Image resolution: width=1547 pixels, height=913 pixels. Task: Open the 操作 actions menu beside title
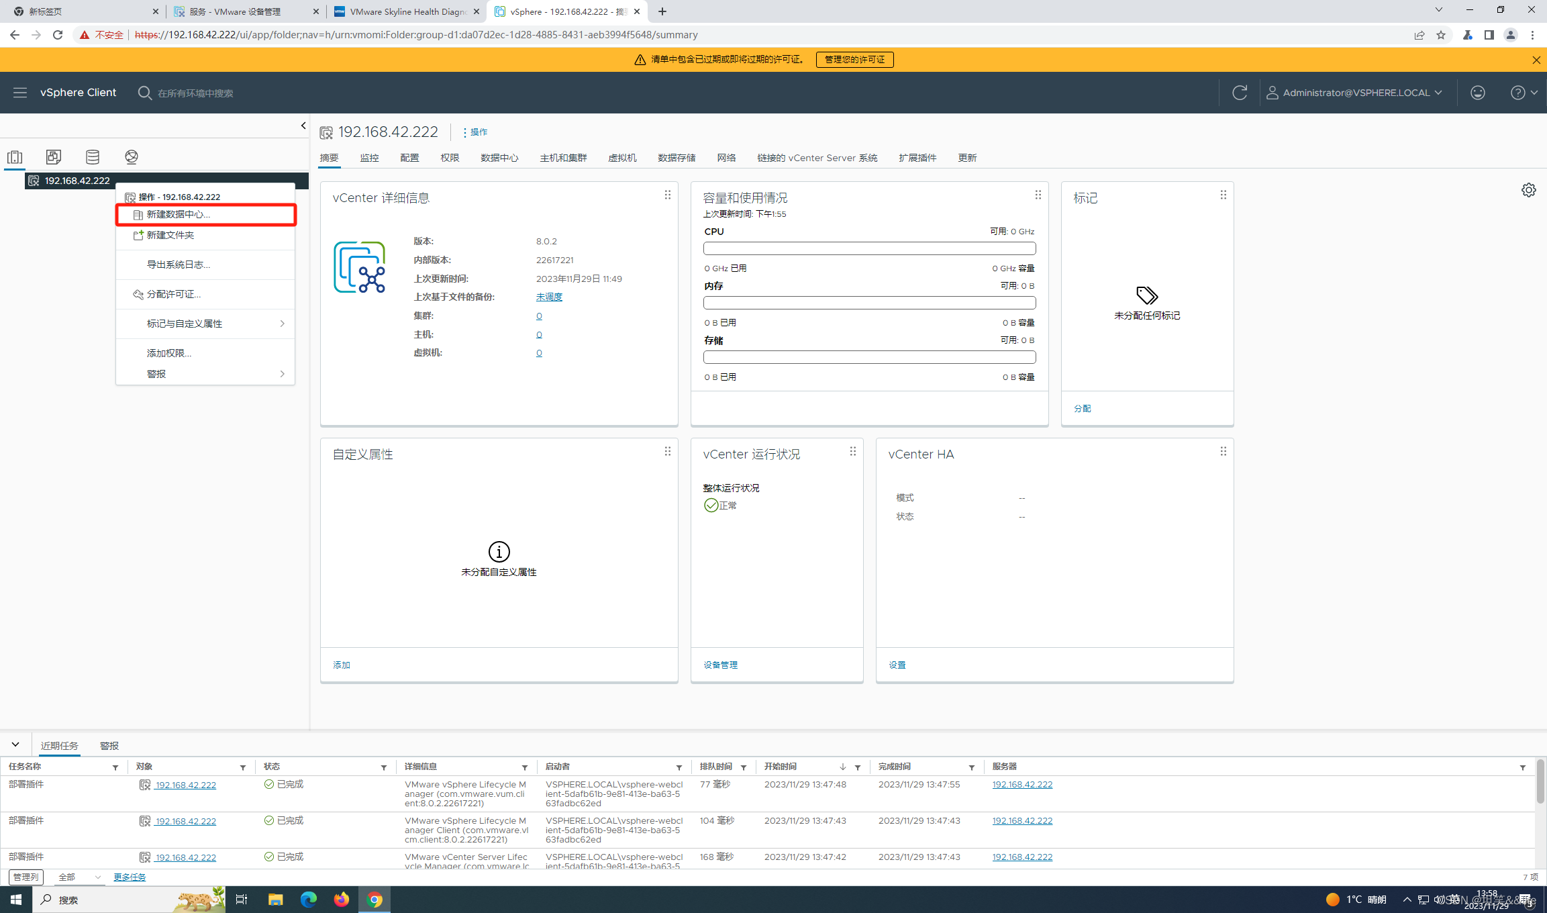pos(475,132)
